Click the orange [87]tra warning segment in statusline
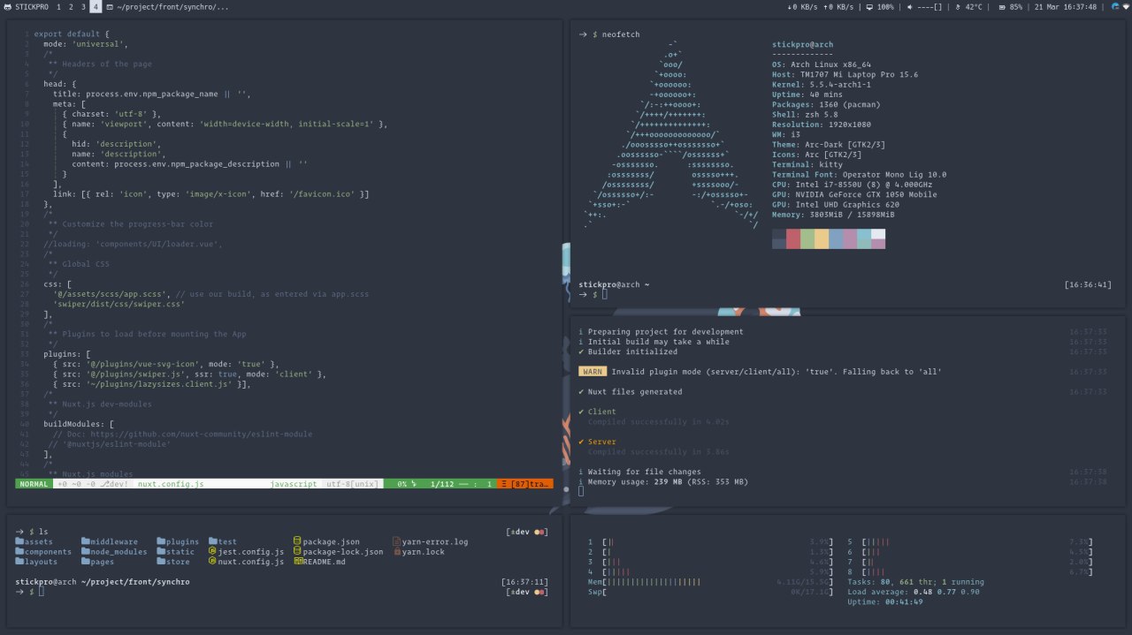Viewport: 1132px width, 635px height. click(x=525, y=484)
